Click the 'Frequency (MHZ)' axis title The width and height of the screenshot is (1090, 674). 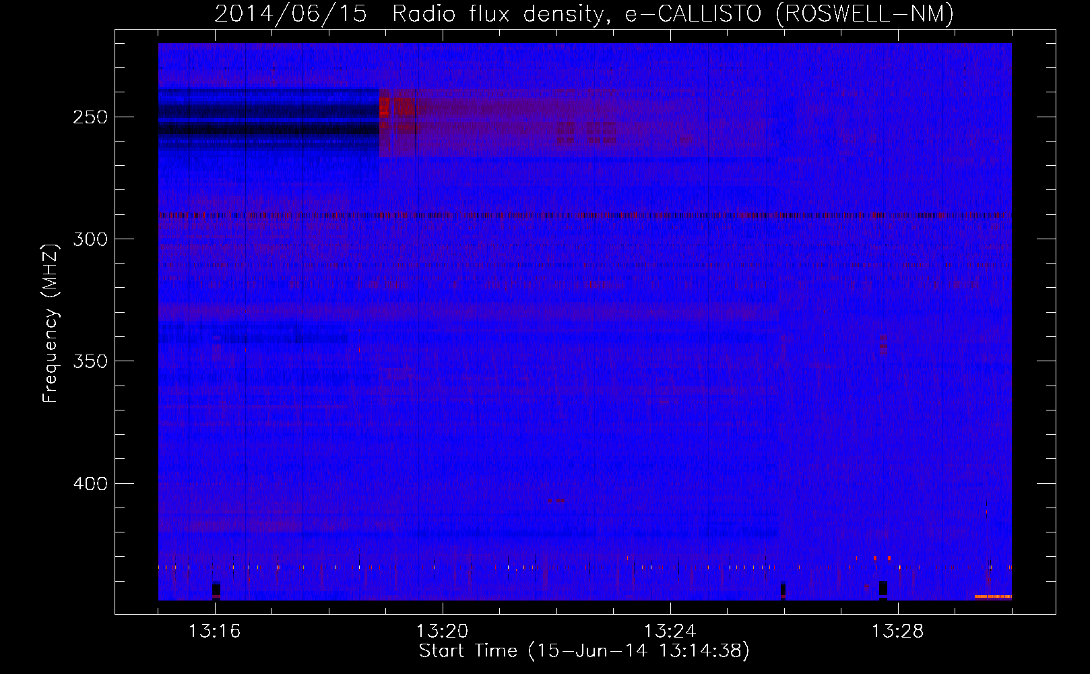pyautogui.click(x=51, y=323)
